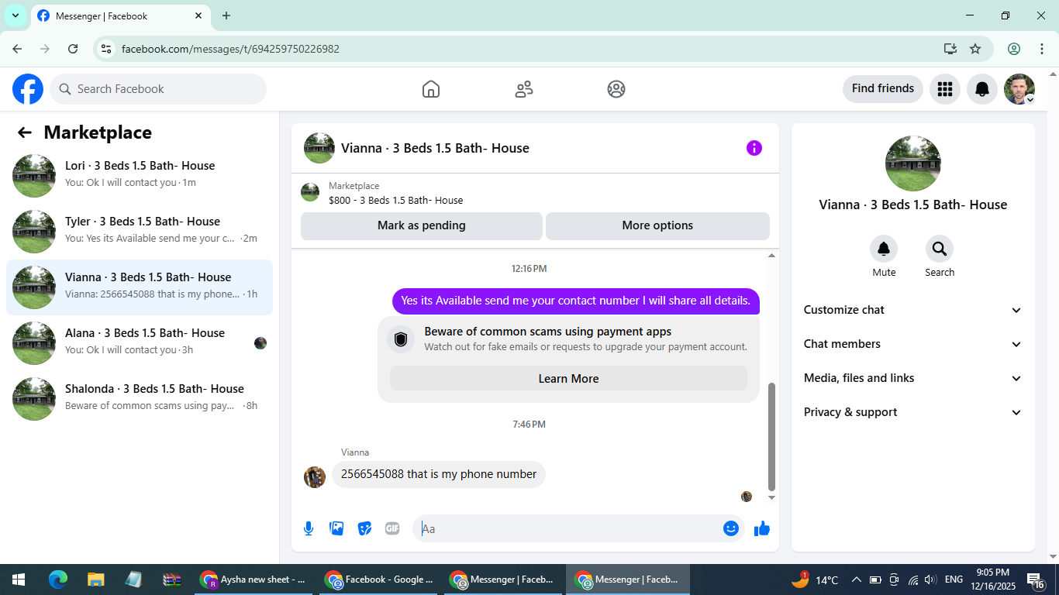Click the '2566545088 that is my phone number' message
Viewport: 1059px width, 595px height.
click(x=439, y=474)
